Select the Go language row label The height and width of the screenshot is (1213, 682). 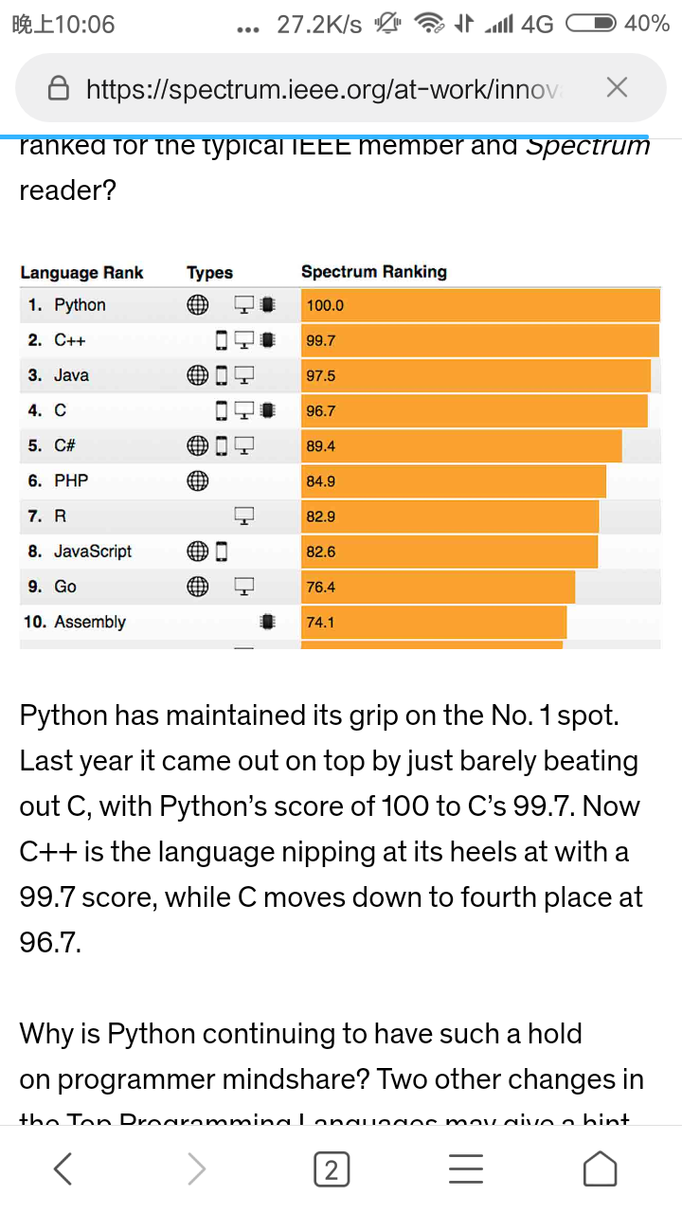pos(64,587)
